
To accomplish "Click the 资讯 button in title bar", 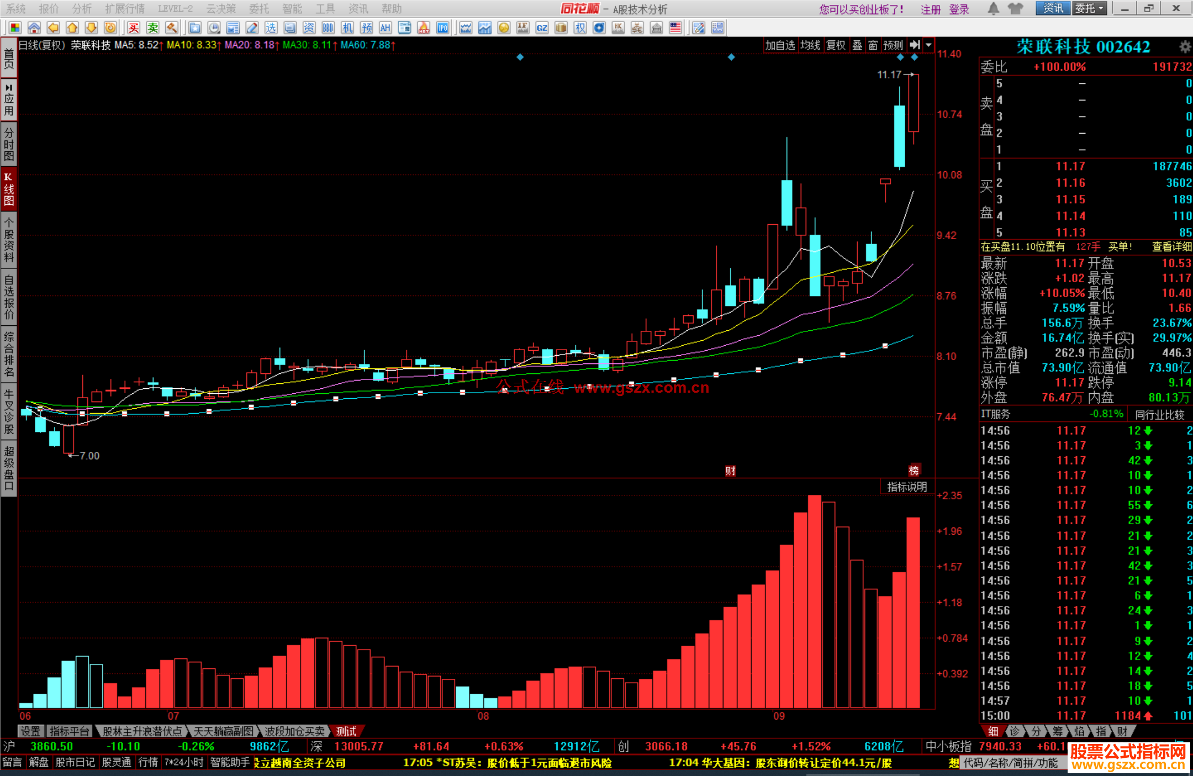I will coord(1053,8).
